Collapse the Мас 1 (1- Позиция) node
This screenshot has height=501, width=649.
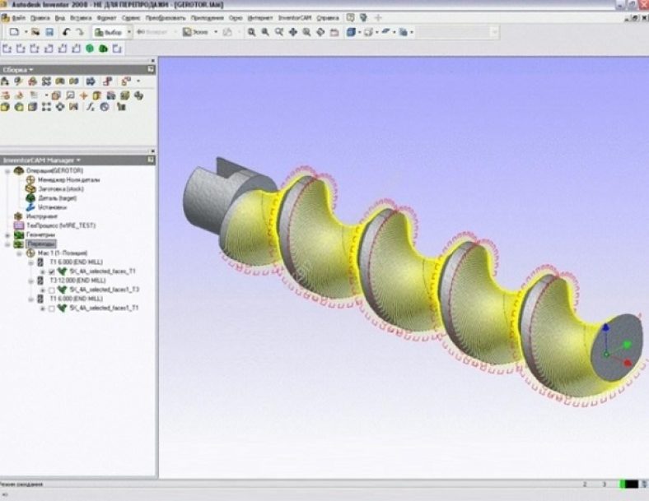click(19, 253)
